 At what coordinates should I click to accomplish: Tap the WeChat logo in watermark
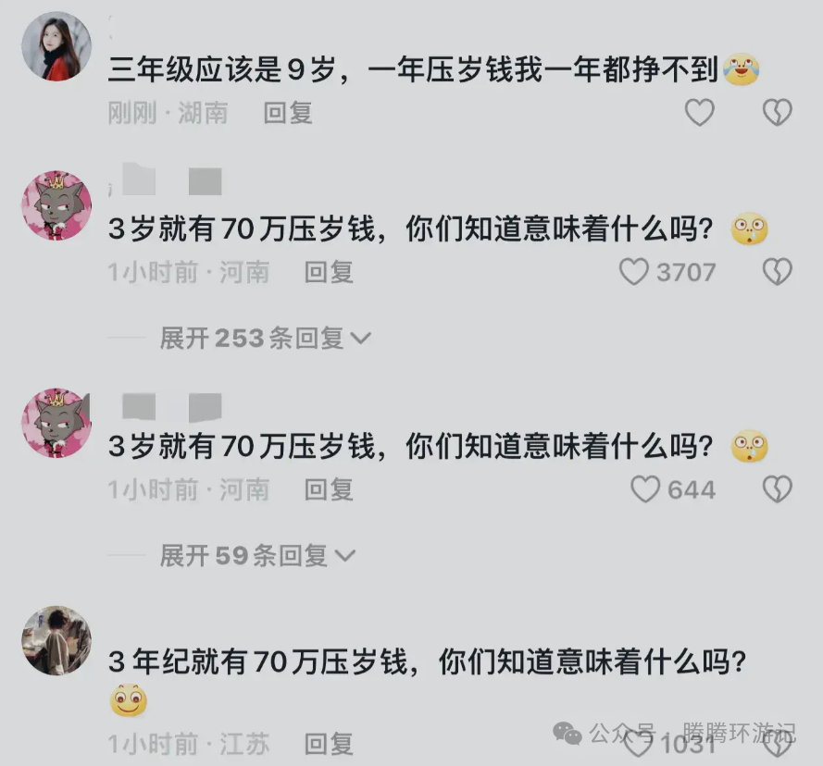[x=567, y=733]
